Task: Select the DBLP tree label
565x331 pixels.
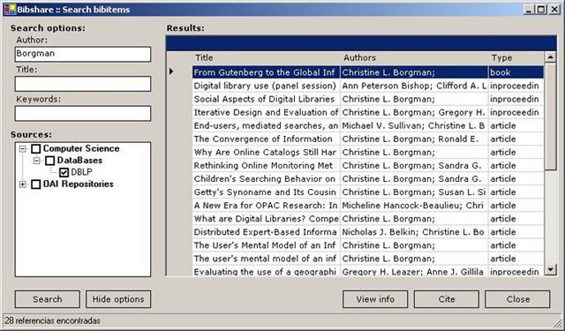Action: (81, 172)
